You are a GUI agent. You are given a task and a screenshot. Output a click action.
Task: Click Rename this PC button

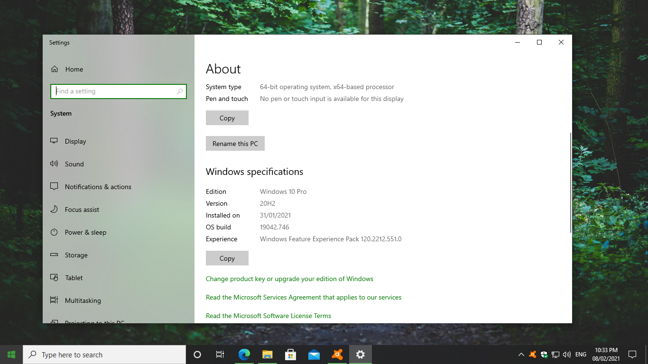point(235,144)
